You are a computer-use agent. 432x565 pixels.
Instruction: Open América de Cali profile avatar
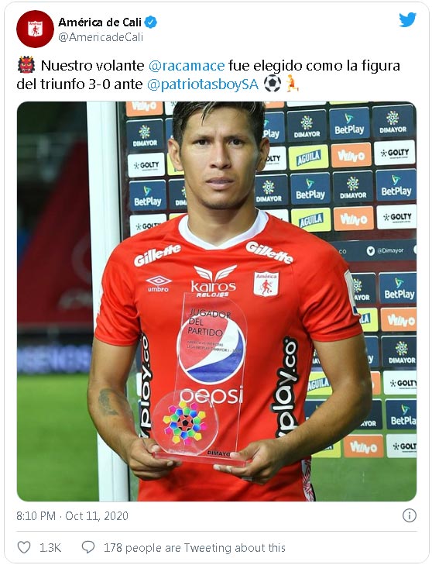35,29
